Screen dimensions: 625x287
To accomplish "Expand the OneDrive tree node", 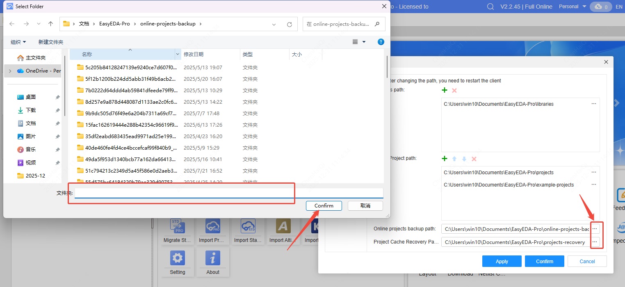I will pyautogui.click(x=10, y=71).
